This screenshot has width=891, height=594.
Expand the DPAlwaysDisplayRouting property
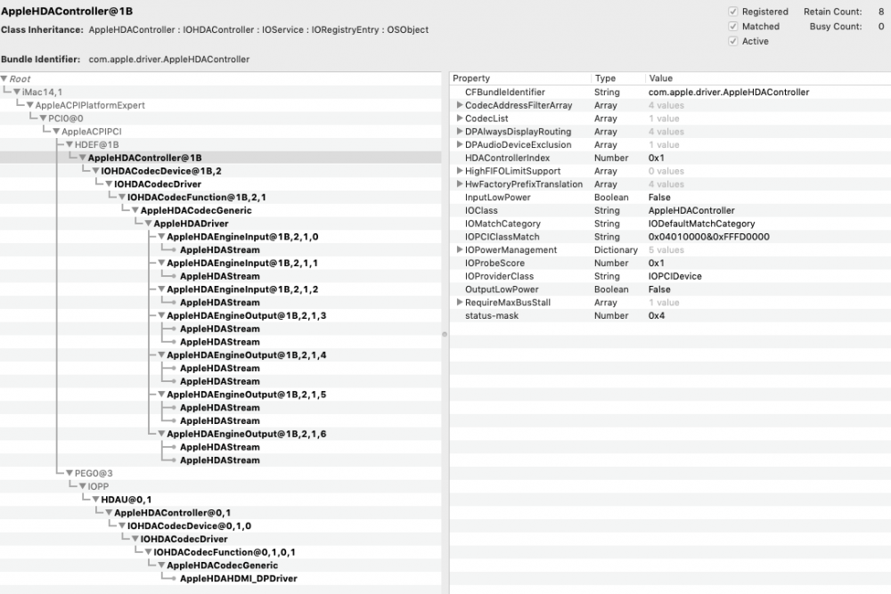pyautogui.click(x=459, y=131)
